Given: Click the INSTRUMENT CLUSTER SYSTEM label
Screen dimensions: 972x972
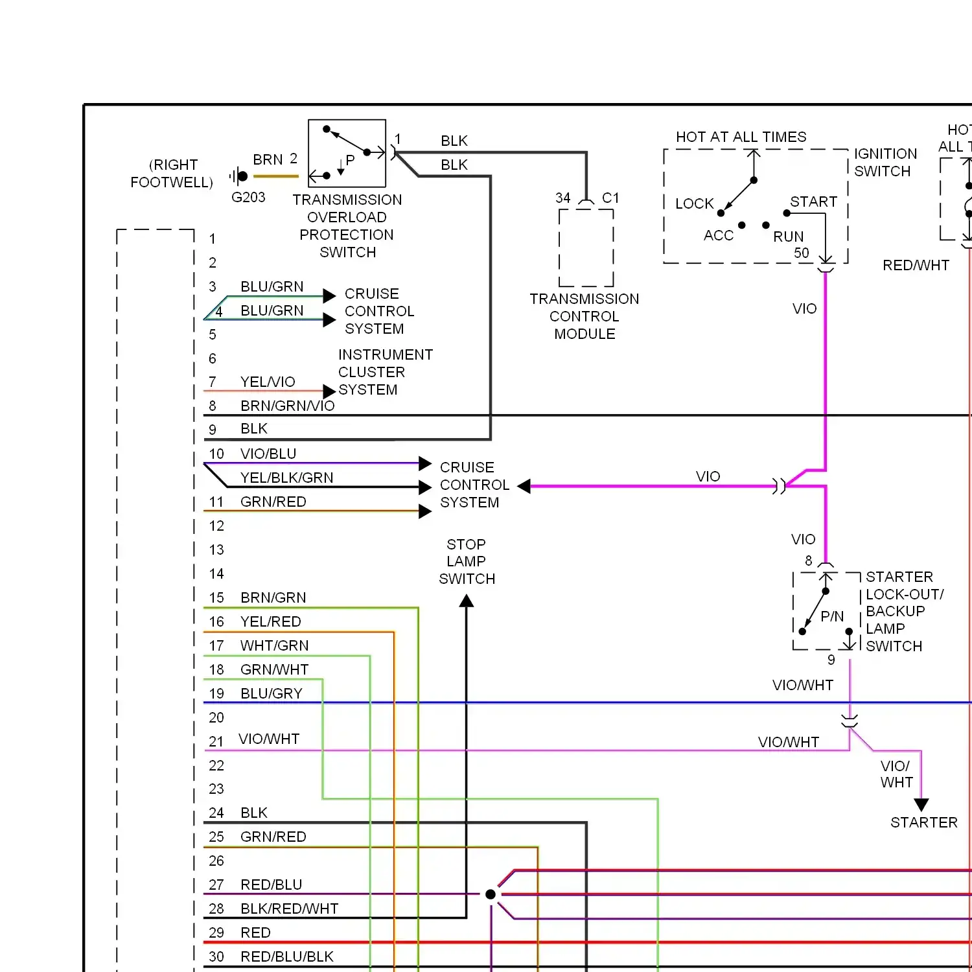Looking at the screenshot, I should pos(386,372).
